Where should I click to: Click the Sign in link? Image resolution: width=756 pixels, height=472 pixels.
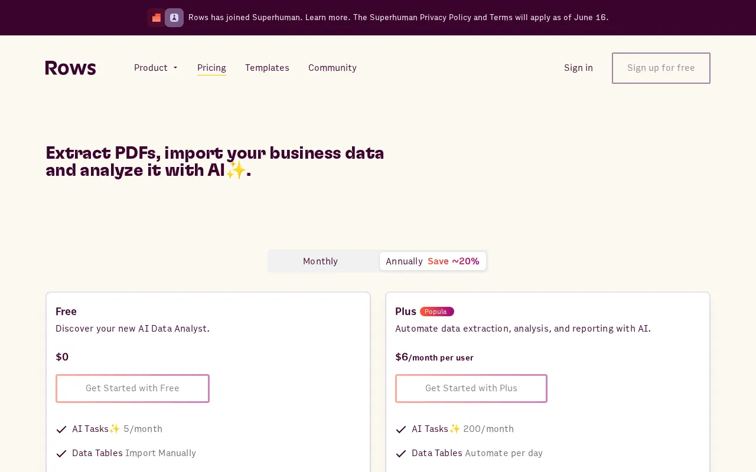578,68
